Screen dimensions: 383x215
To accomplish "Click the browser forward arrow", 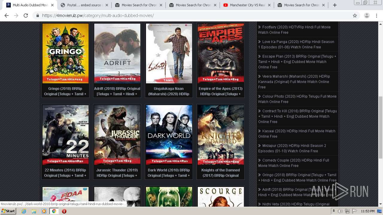I will click(16, 16).
